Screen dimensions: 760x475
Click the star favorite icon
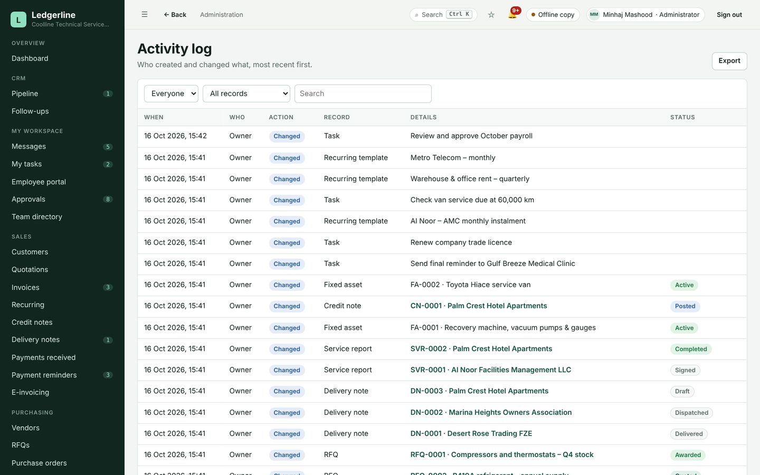coord(491,15)
